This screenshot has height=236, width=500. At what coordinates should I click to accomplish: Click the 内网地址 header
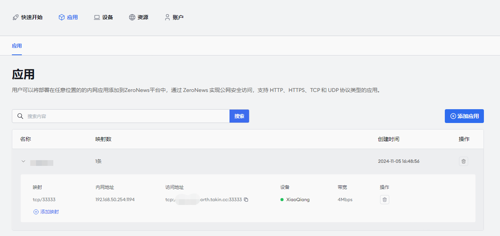tap(105, 187)
